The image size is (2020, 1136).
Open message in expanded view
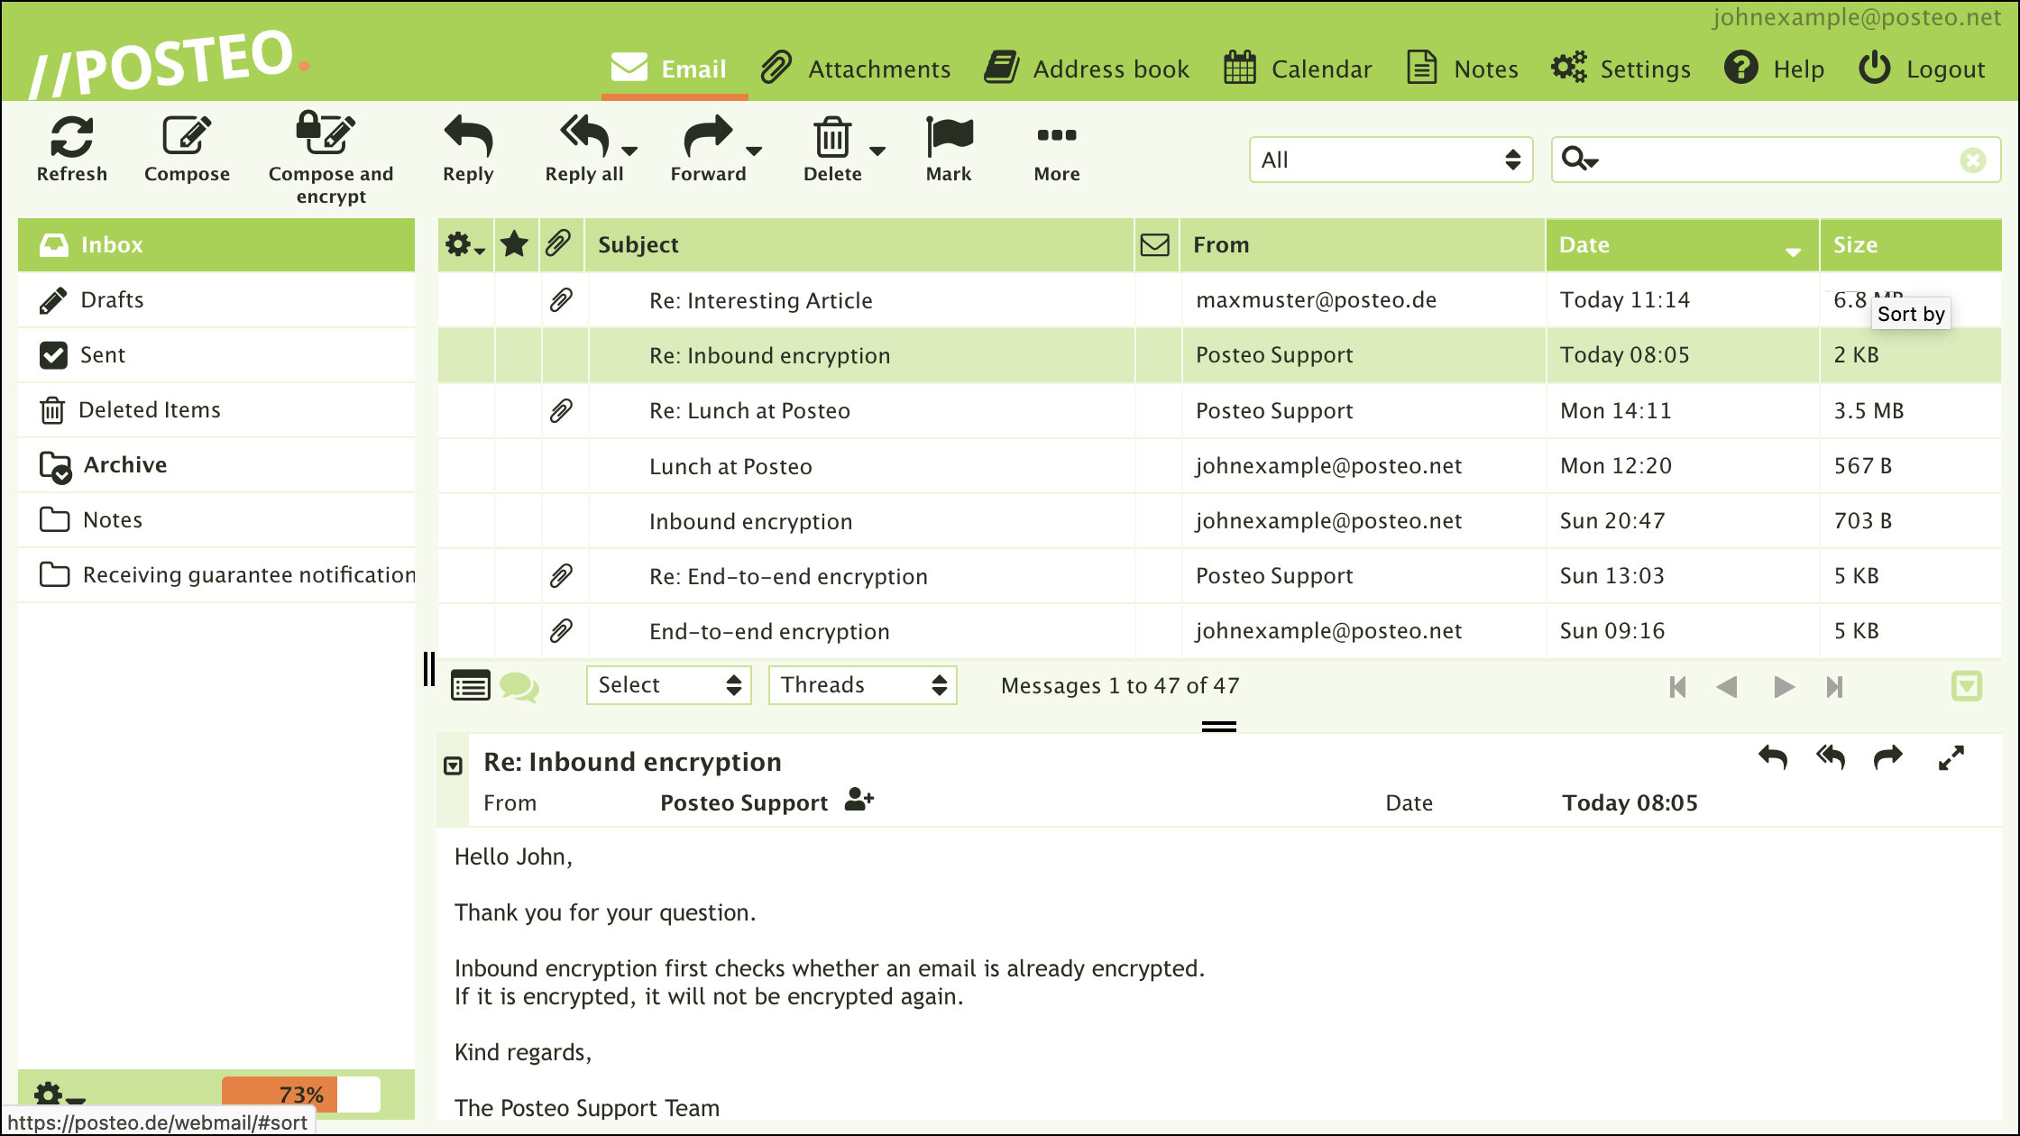click(1951, 758)
